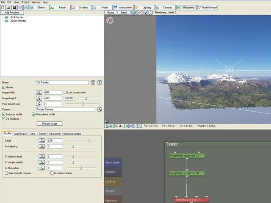Click the New project file icon
Image resolution: width=271 pixels, height=203 pixels.
coord(3,8)
